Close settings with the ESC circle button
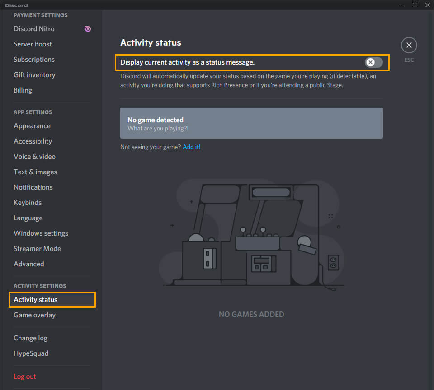Screen dimensions: 434x390 pyautogui.click(x=409, y=45)
